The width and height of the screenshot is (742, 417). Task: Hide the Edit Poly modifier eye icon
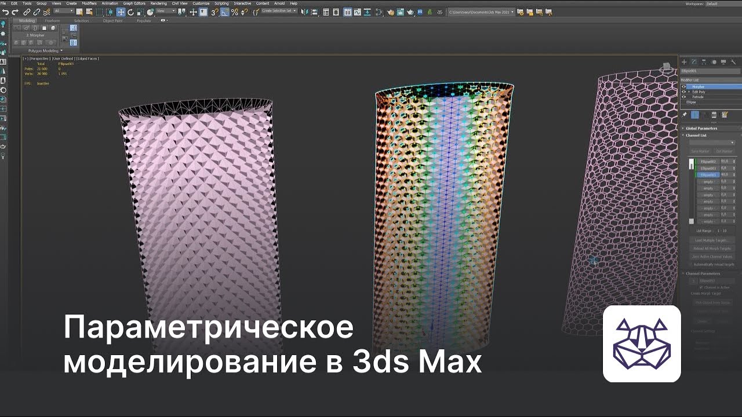pyautogui.click(x=683, y=92)
